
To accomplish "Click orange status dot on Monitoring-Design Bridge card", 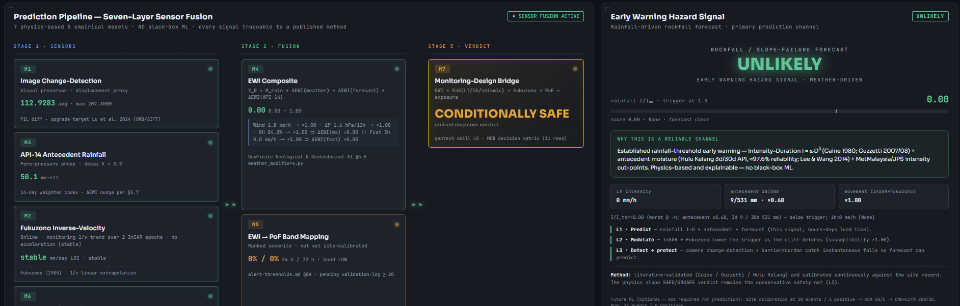I will (x=575, y=69).
